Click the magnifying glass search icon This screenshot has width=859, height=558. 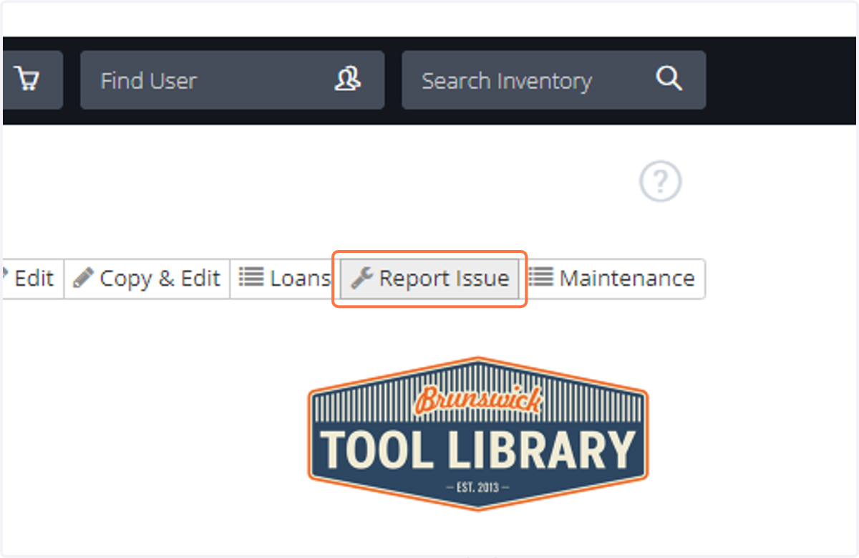[669, 79]
